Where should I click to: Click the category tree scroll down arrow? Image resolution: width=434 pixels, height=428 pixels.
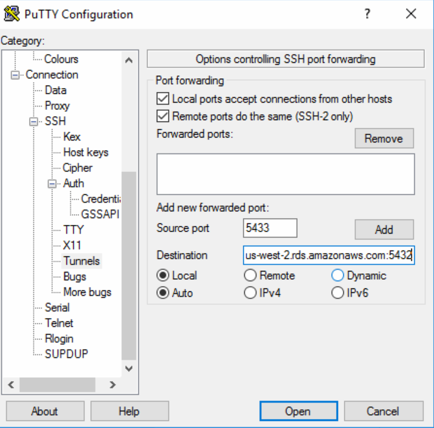[x=129, y=369]
